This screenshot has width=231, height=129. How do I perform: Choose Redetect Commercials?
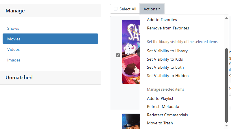[x=167, y=115]
